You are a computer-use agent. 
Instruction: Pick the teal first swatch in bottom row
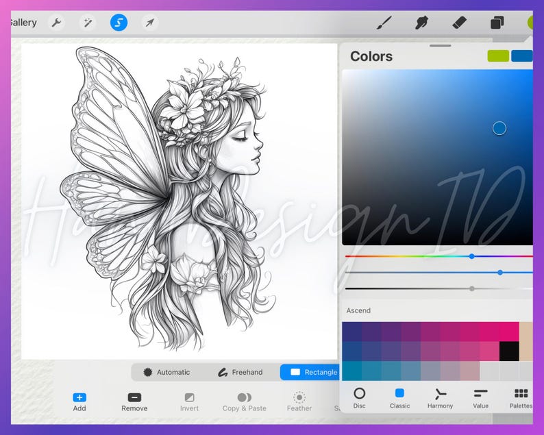pos(351,371)
